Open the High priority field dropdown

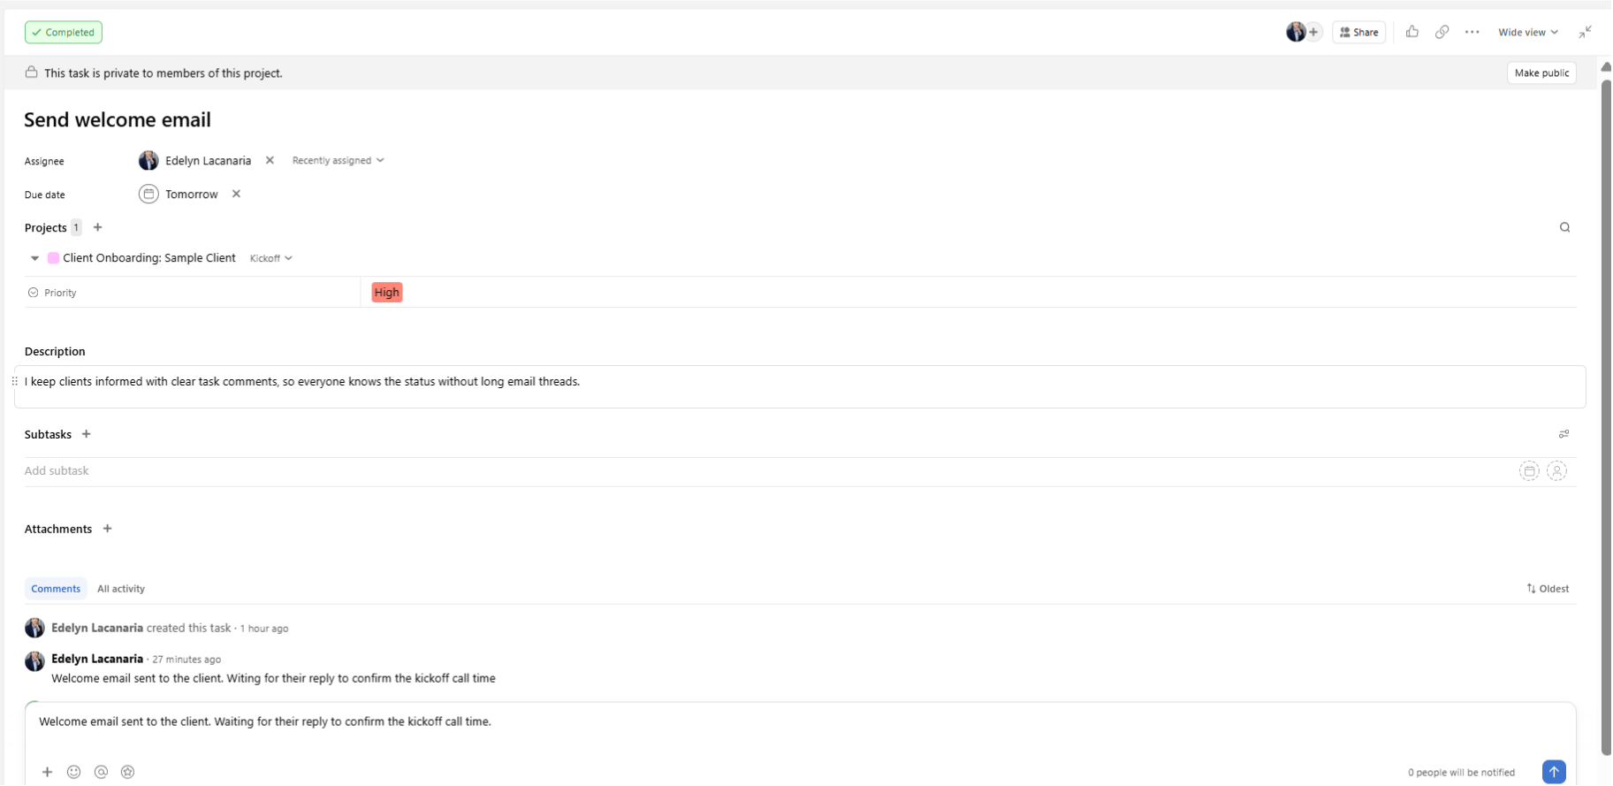[x=387, y=293]
